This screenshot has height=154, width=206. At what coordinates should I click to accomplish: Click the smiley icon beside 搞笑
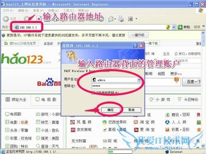tap(38, 138)
